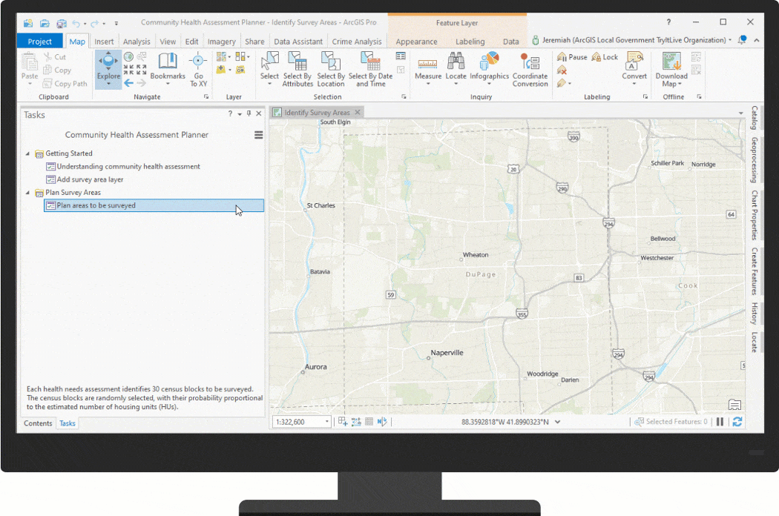The width and height of the screenshot is (779, 516).
Task: Open the Create Features side pane
Action: coord(755,271)
